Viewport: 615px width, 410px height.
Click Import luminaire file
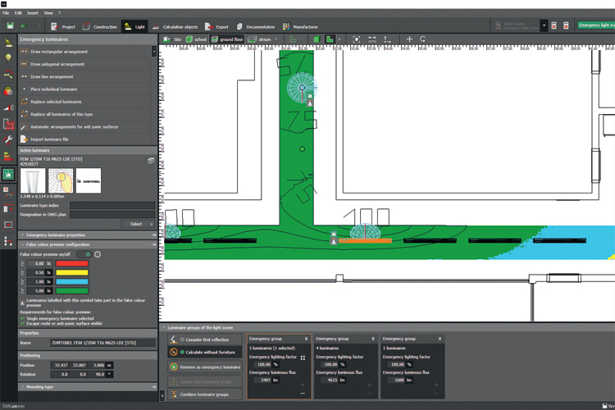pos(51,139)
